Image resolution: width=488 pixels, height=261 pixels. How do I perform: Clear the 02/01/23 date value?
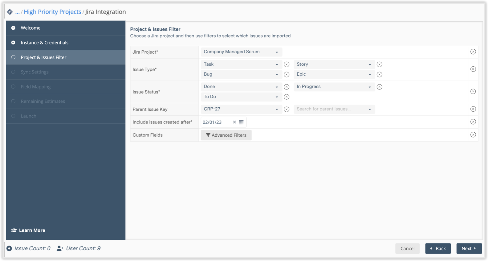pyautogui.click(x=234, y=122)
